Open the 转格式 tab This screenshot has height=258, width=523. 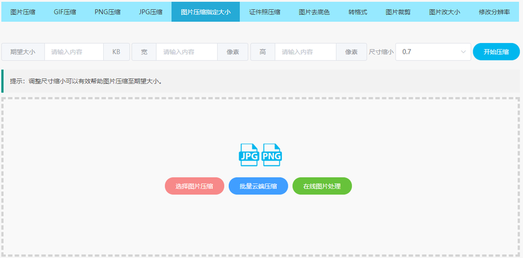(358, 12)
